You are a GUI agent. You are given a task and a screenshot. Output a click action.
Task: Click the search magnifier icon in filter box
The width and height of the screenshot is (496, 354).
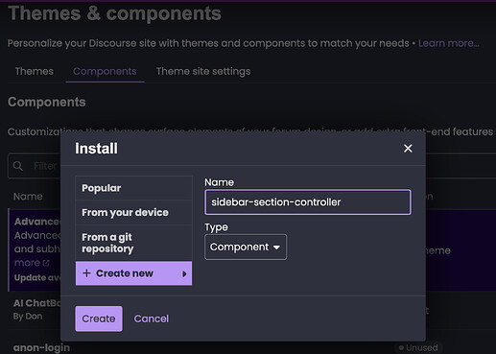[x=18, y=166]
